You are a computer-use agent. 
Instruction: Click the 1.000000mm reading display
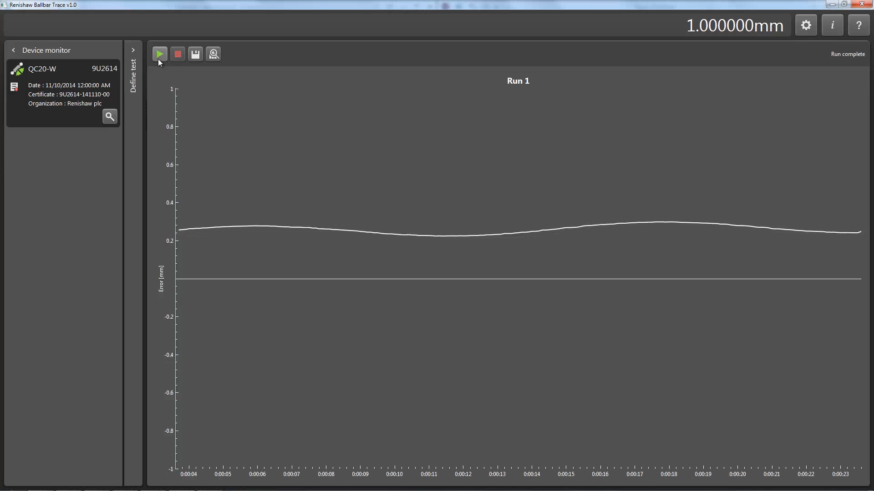pyautogui.click(x=735, y=25)
